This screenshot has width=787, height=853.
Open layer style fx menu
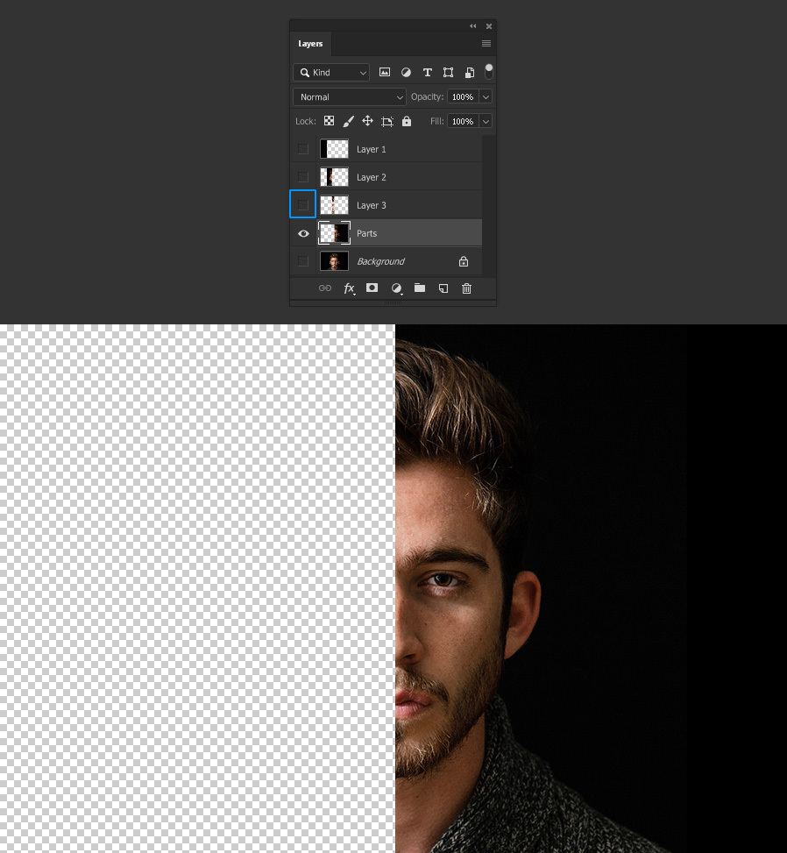[349, 288]
